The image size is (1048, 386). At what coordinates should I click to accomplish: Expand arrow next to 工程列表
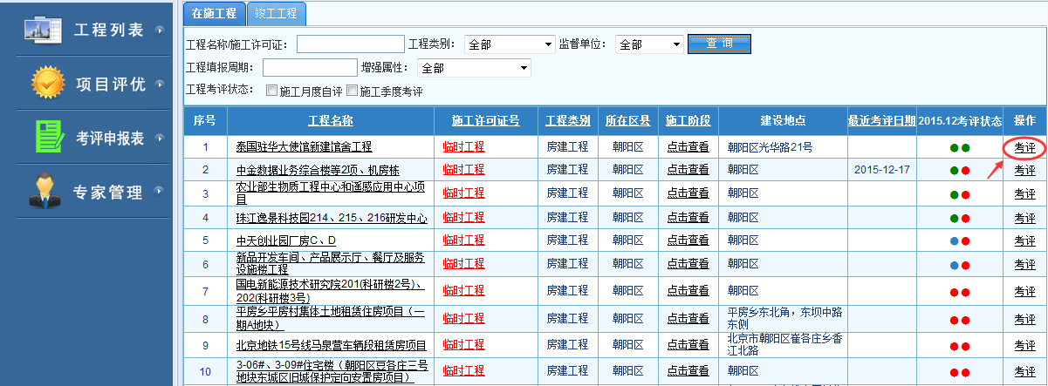pyautogui.click(x=159, y=30)
